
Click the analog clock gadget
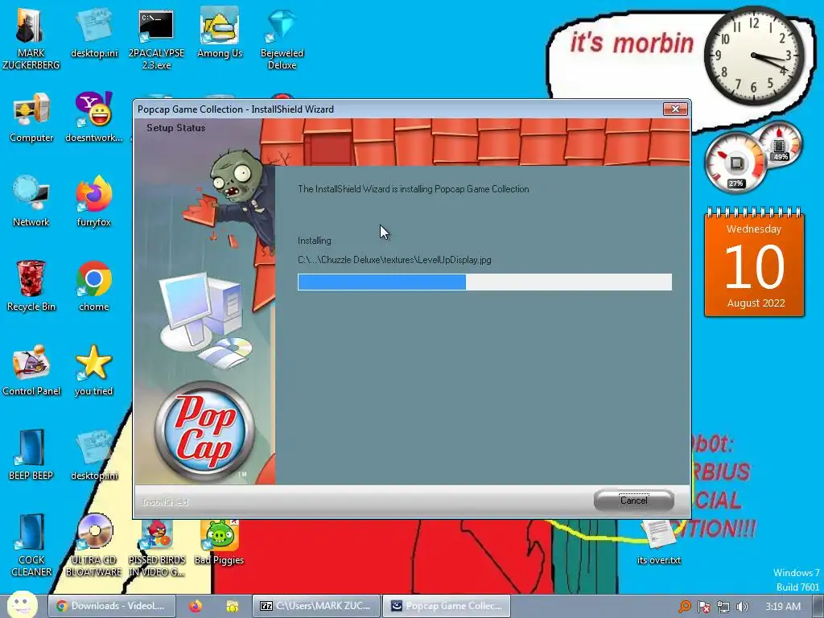[x=753, y=56]
